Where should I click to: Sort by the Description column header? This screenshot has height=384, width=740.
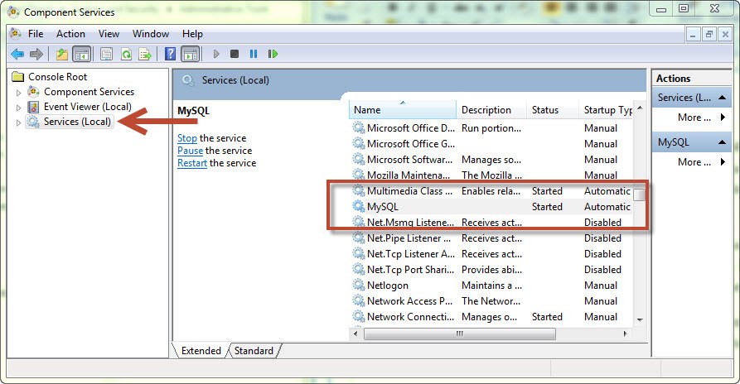[x=491, y=110]
